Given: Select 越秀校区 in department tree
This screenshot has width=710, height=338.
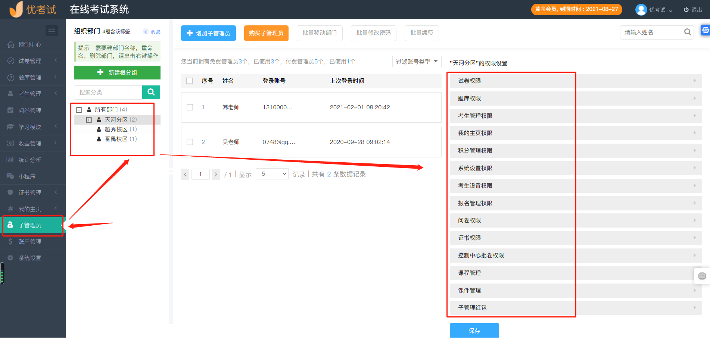Looking at the screenshot, I should coord(116,129).
